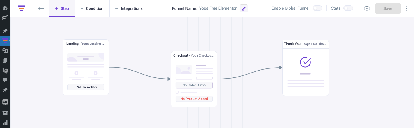
Task: Preview funnel using the eye icon
Action: [x=367, y=8]
